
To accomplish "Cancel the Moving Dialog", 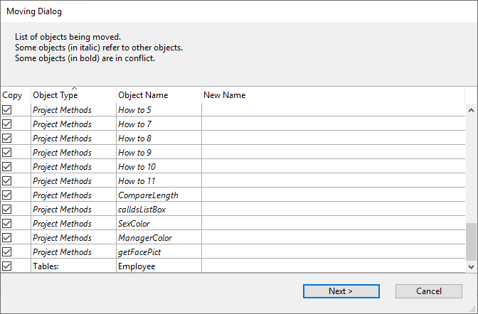I will pos(428,291).
